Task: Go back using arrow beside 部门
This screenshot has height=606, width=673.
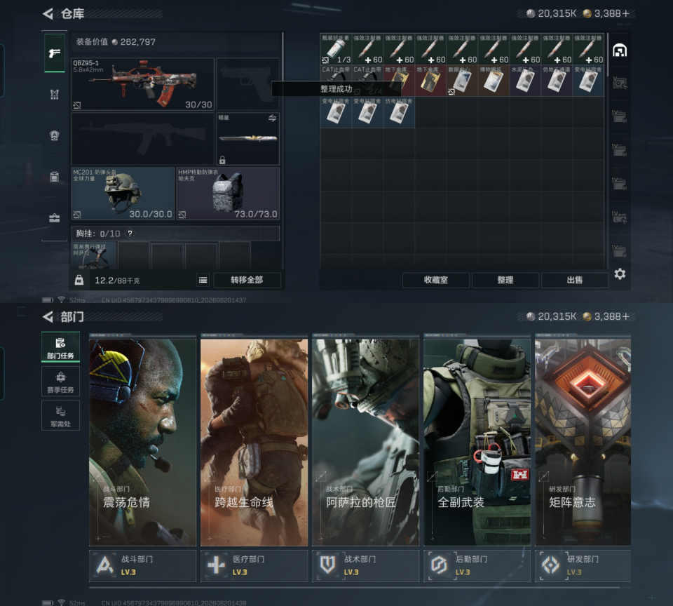Action: tap(48, 317)
